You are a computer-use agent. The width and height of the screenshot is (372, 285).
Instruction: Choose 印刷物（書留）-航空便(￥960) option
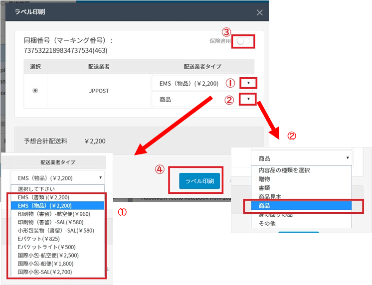57,214
